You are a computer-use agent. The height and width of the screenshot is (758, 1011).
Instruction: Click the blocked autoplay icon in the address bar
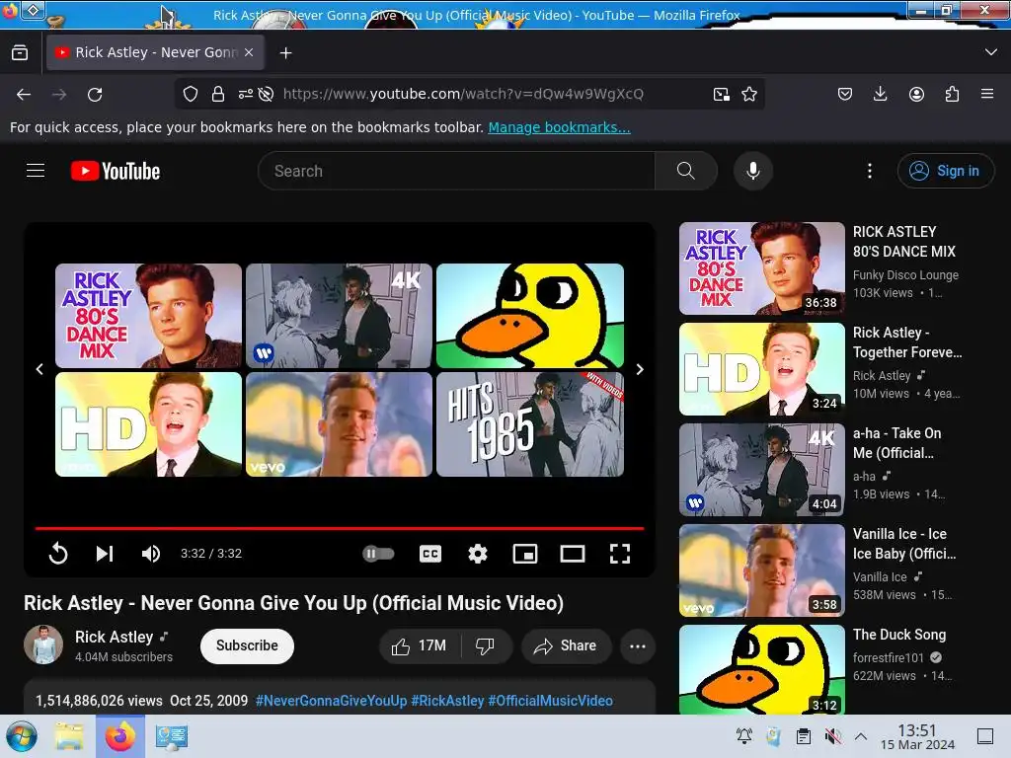[266, 94]
